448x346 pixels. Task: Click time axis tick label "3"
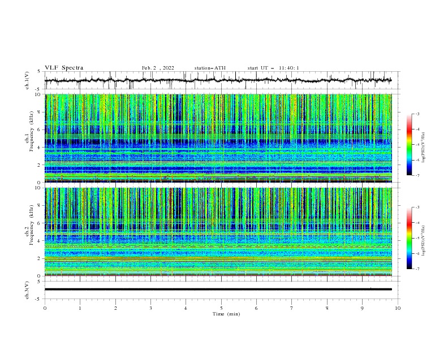(x=150, y=308)
